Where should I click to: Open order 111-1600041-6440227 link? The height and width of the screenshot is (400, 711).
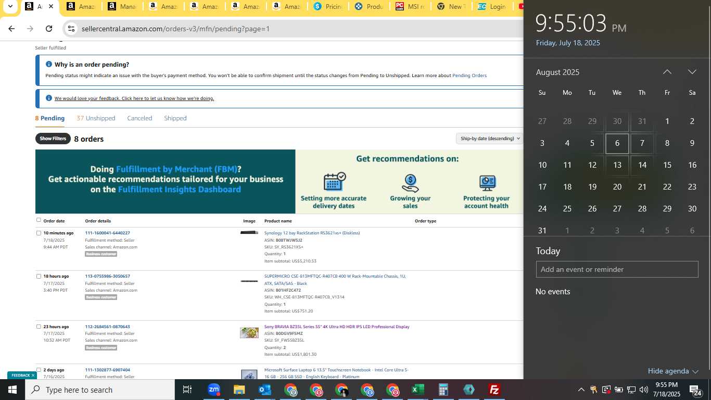[107, 233]
